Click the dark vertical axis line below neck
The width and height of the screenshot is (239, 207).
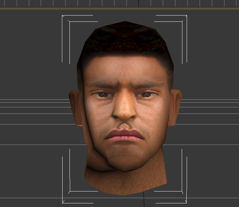click(144, 200)
